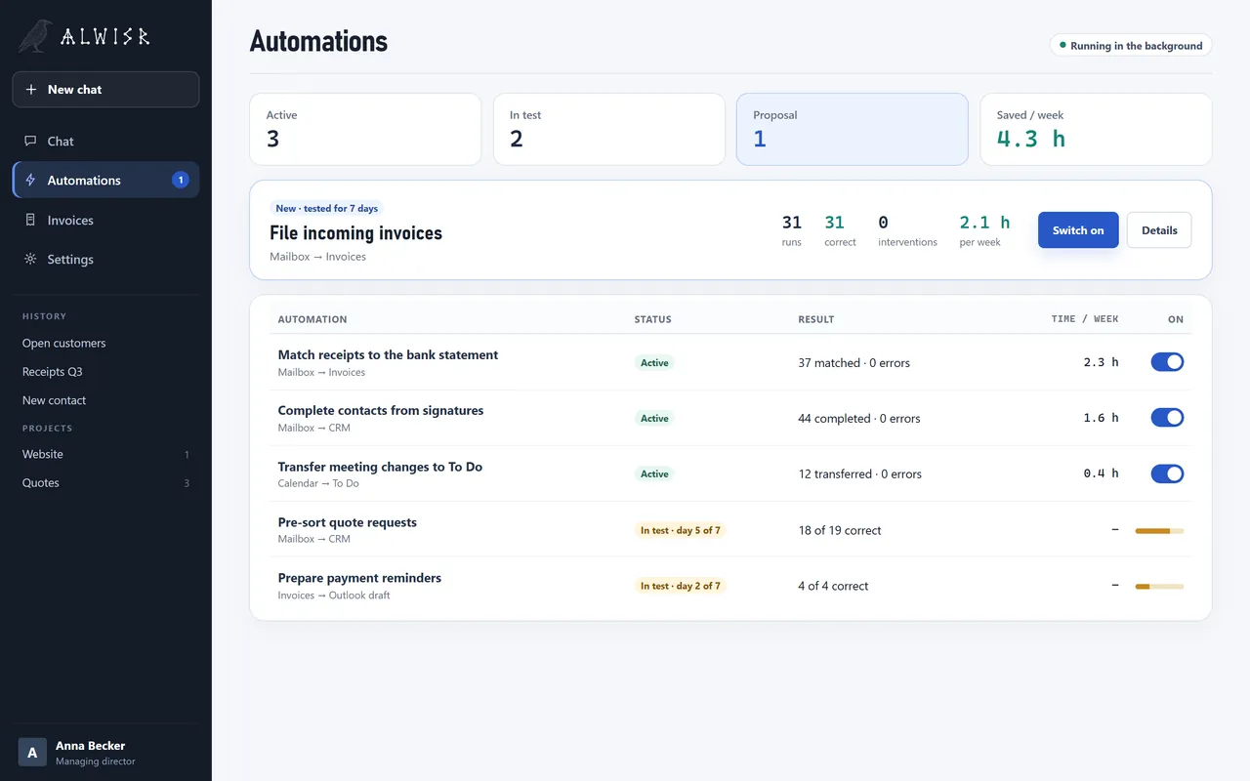
Task: Click Transfer meeting changes to To Do title
Action: click(x=380, y=467)
